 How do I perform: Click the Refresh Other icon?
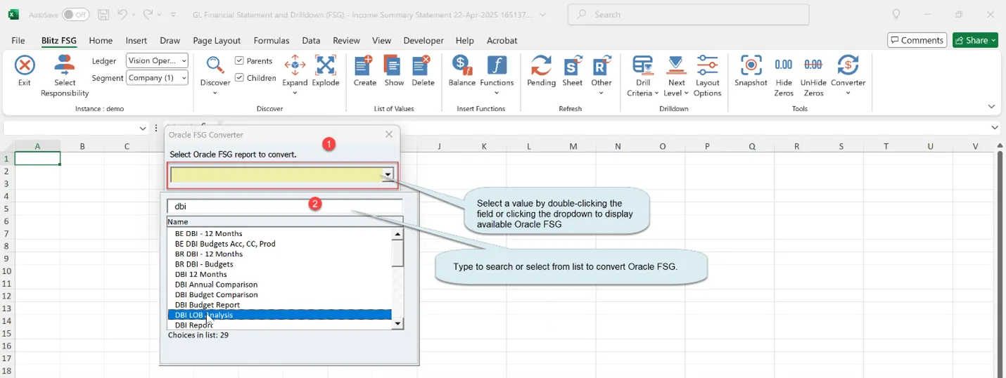coord(601,66)
